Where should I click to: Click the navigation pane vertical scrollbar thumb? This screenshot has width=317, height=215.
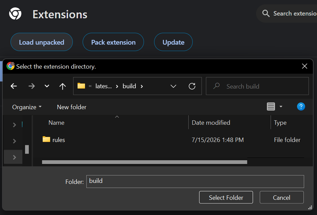[27, 149]
